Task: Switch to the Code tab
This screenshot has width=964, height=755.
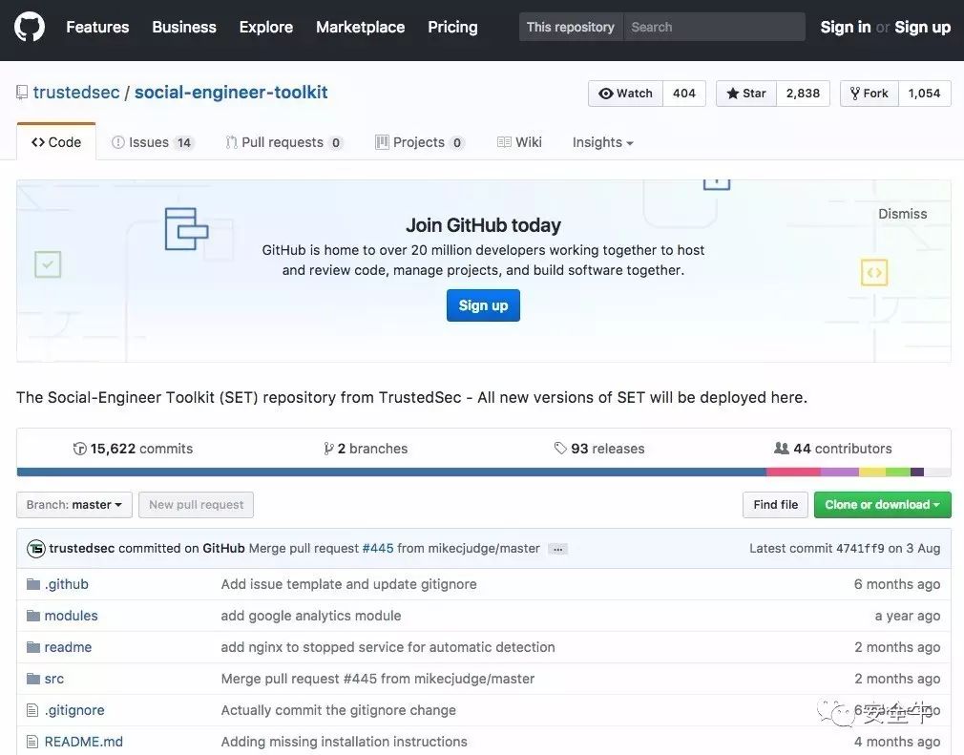Action: click(56, 142)
